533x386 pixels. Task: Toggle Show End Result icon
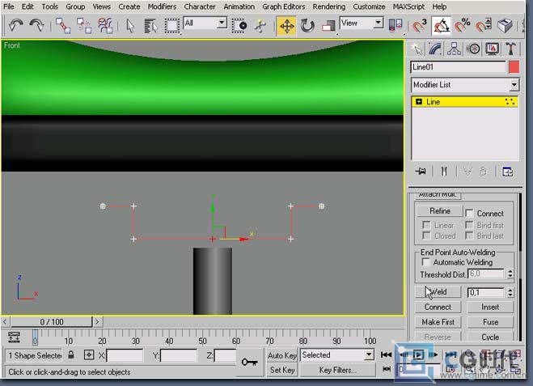(x=444, y=171)
